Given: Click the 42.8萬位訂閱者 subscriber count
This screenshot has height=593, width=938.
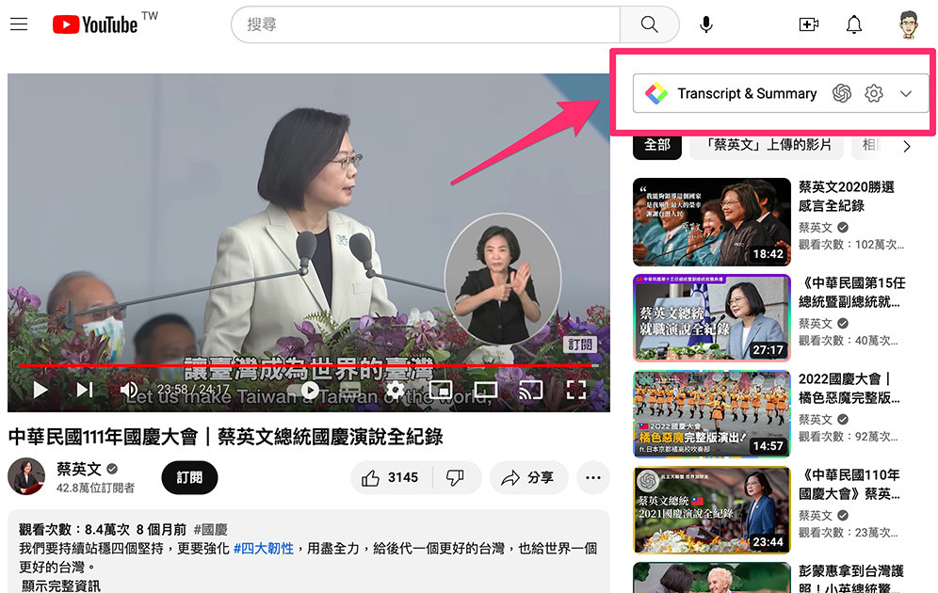Looking at the screenshot, I should 95,488.
